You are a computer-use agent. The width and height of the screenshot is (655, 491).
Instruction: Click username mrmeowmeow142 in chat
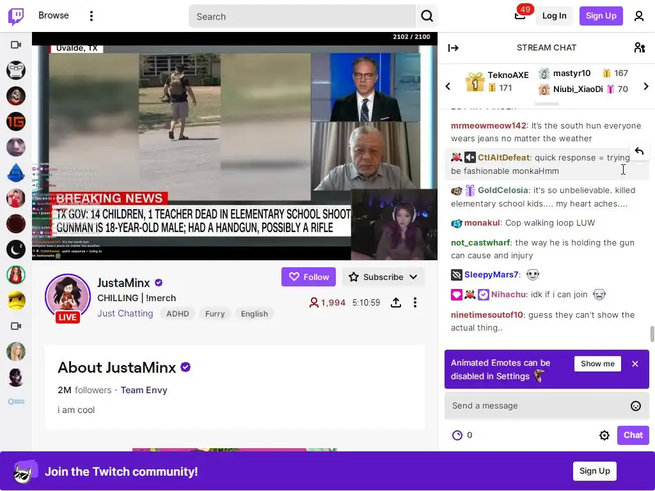click(488, 126)
